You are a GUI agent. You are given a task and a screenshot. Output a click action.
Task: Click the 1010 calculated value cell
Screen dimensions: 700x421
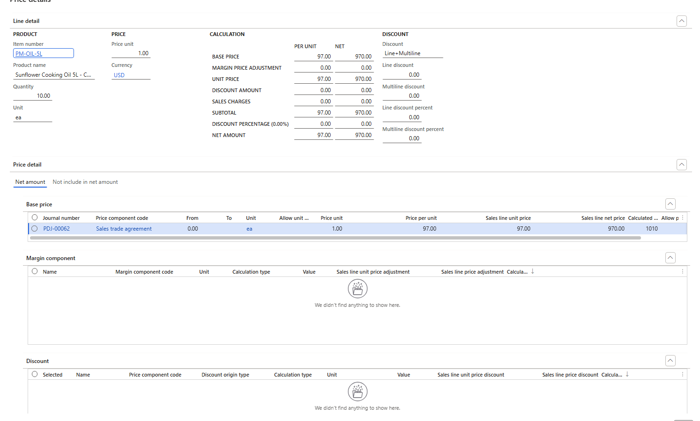[652, 229]
